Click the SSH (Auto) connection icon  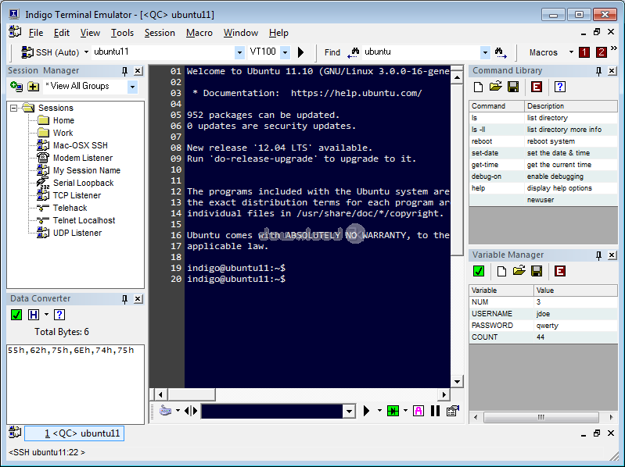click(x=27, y=52)
